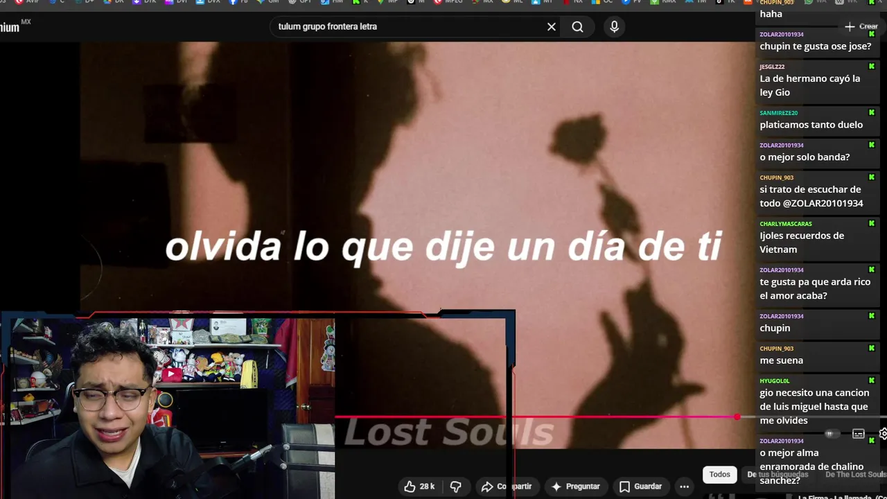Open the Crear menu button
Viewport: 887px width, 499px height.
click(x=861, y=26)
